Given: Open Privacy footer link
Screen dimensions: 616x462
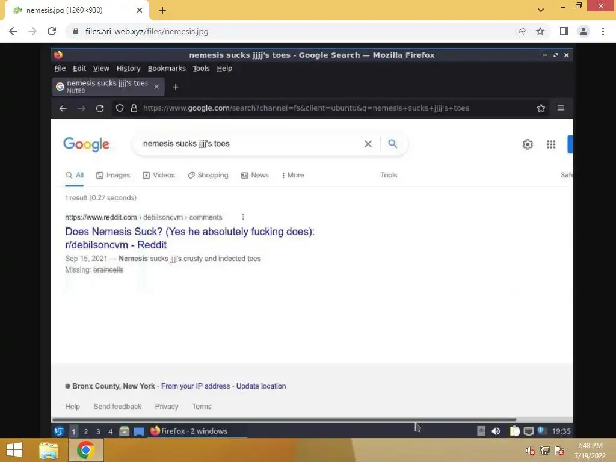Looking at the screenshot, I should (167, 407).
